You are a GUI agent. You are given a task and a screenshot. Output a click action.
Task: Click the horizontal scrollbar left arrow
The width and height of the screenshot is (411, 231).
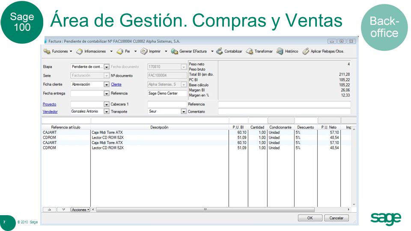click(x=93, y=210)
